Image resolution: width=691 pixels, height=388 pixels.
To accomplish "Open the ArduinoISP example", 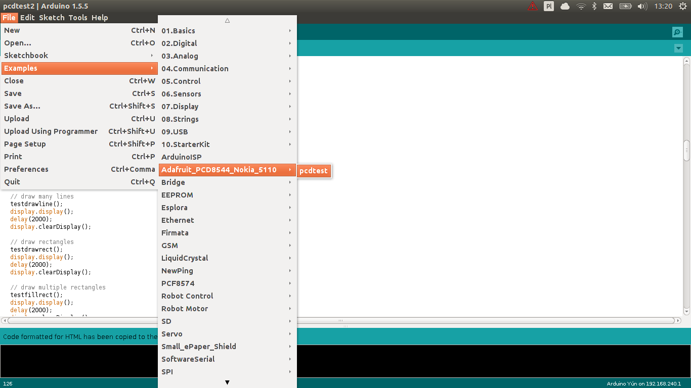I will (227, 157).
